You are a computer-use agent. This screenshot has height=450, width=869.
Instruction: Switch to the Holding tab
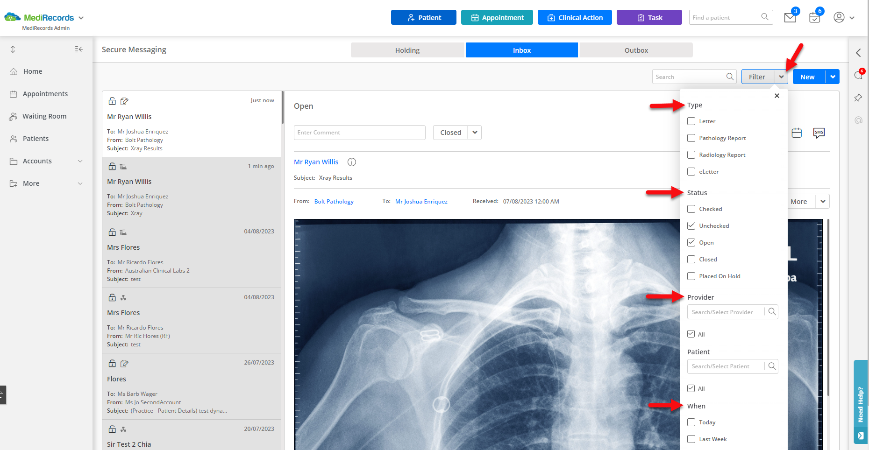407,50
